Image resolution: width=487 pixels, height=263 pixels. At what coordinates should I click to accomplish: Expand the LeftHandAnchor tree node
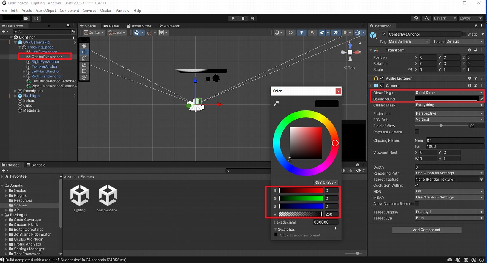click(x=24, y=71)
